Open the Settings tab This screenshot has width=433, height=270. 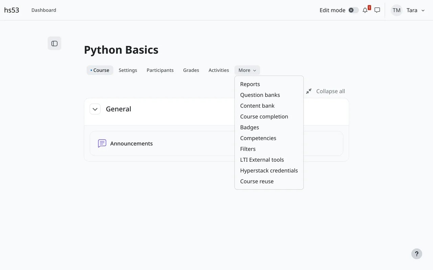[128, 70]
